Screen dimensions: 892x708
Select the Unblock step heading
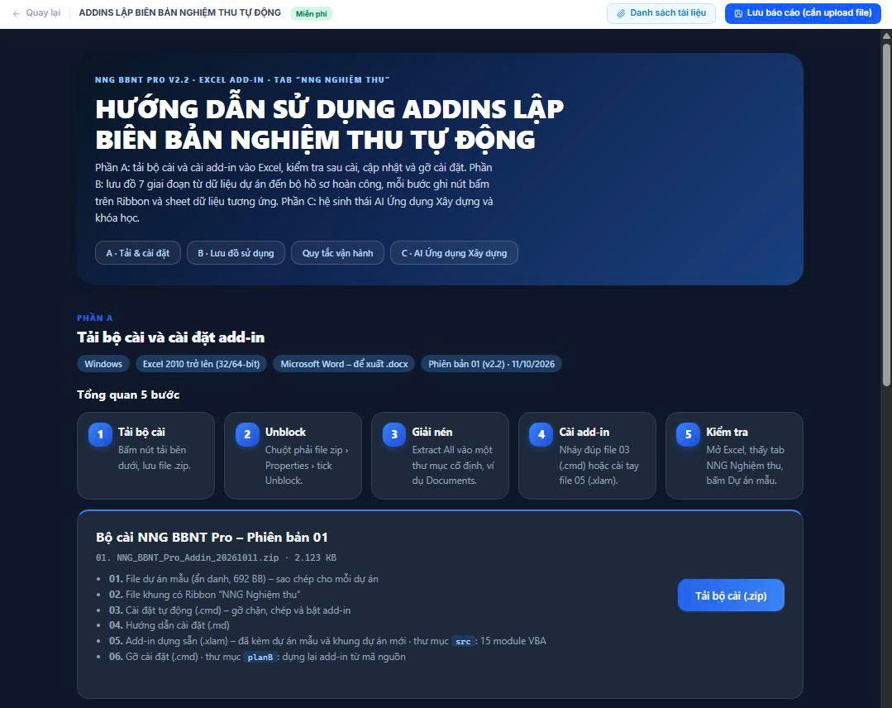(285, 432)
